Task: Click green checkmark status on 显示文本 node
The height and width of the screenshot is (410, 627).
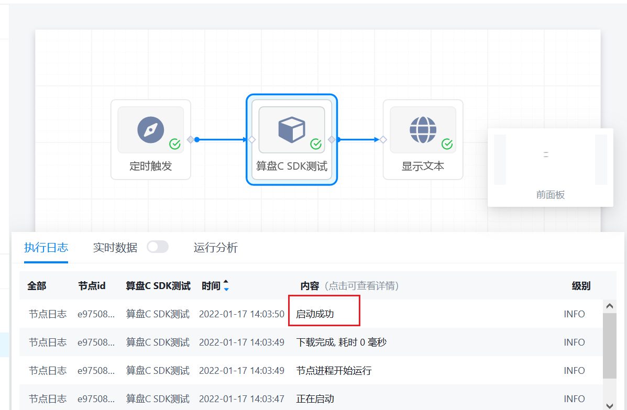Action: point(447,144)
